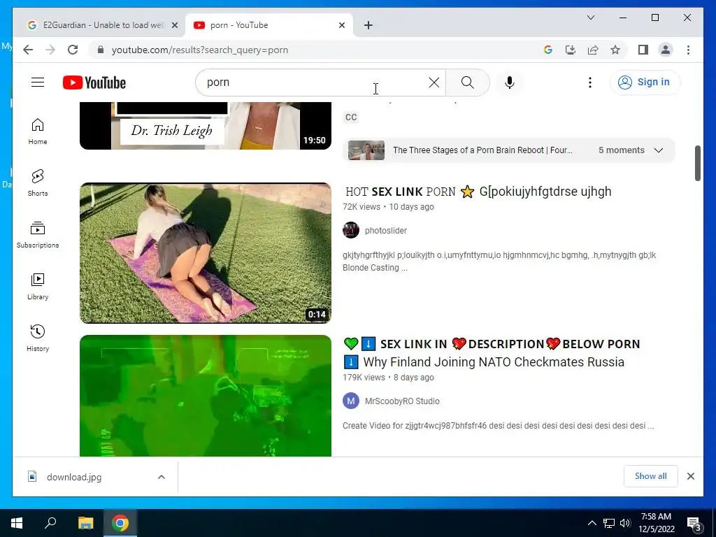Open the download.jpg options caret
Image resolution: width=716 pixels, height=537 pixels.
pyautogui.click(x=162, y=477)
